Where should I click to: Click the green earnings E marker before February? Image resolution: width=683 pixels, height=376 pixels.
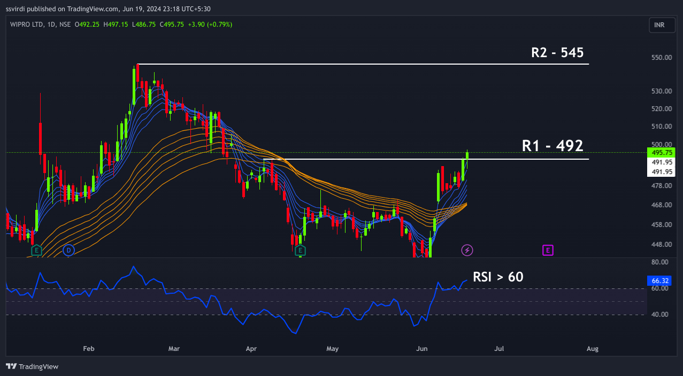pyautogui.click(x=36, y=250)
